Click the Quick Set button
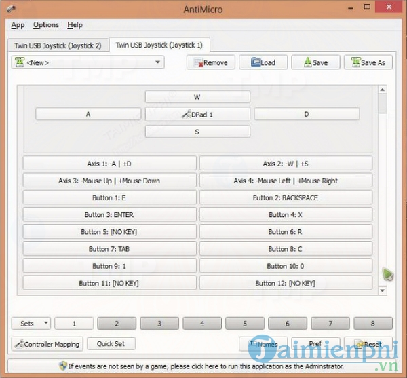Viewport: 407px width, 378px height. (x=111, y=344)
